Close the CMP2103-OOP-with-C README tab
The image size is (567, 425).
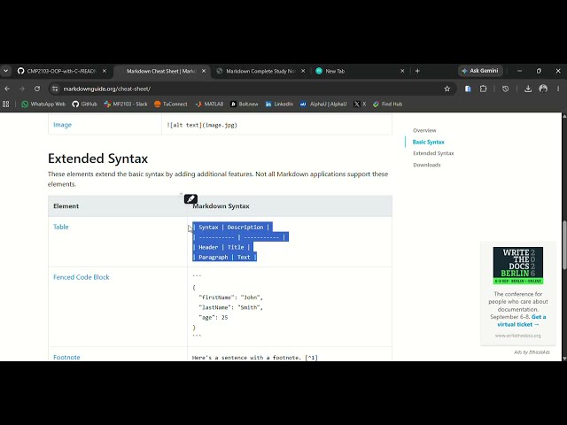coord(105,71)
